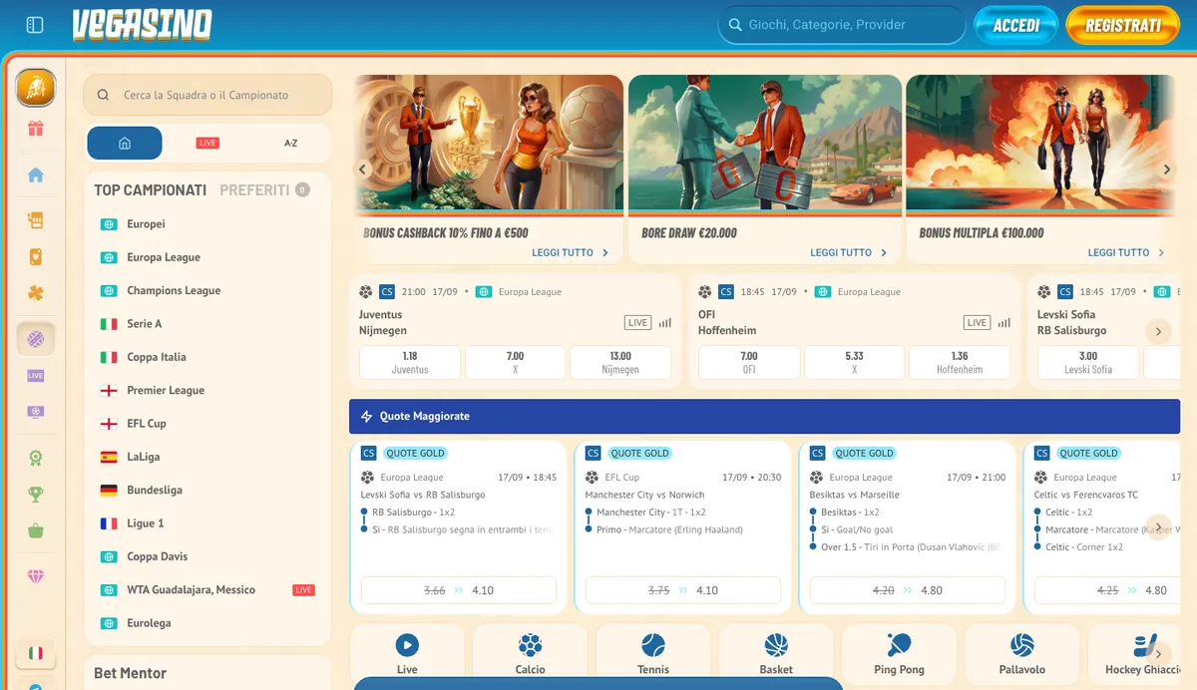The height and width of the screenshot is (690, 1197).
Task: Click the Cerca la Squadra o il Campionato field
Action: (207, 95)
